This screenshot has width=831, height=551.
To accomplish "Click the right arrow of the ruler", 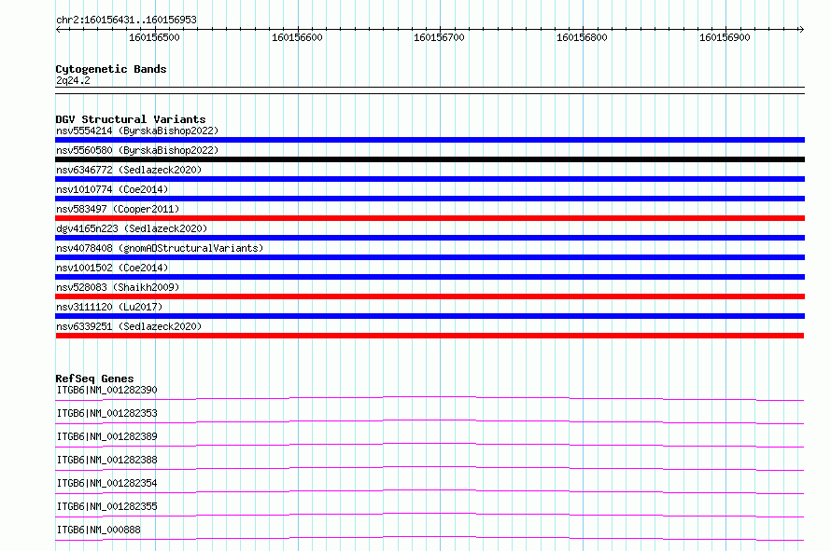I will tap(801, 30).
